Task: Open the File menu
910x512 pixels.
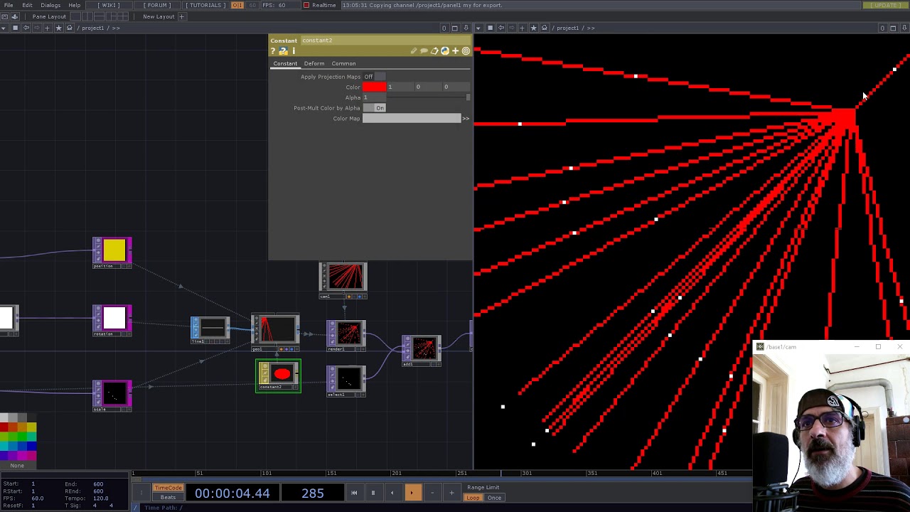Action: pos(9,5)
